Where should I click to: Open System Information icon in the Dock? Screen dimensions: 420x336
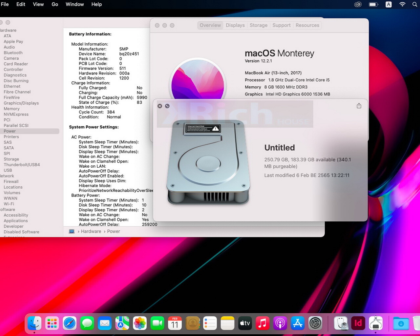[x=376, y=323]
